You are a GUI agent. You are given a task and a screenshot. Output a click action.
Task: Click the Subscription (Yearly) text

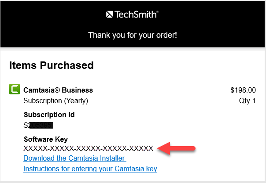tap(55, 100)
